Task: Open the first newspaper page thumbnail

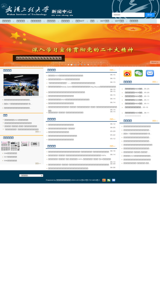Action: pos(6,146)
